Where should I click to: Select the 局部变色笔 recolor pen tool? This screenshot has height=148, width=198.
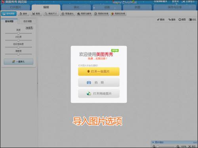click(118, 13)
